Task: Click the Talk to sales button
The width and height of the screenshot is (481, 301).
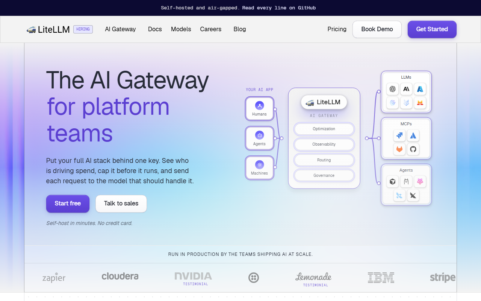Action: (121, 204)
